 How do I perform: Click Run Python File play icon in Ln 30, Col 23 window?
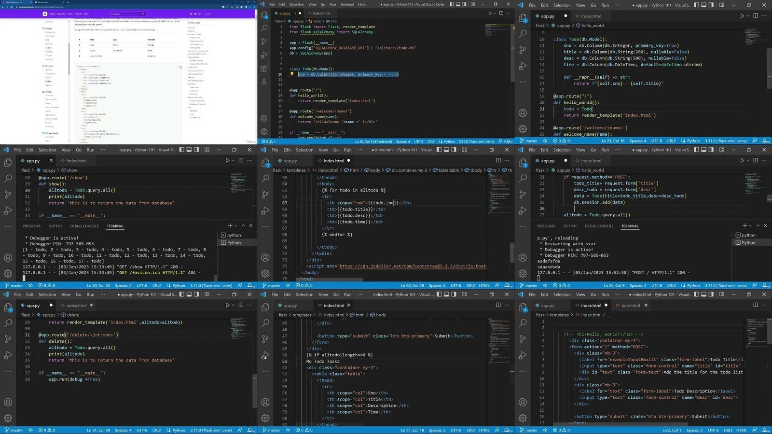[x=227, y=160]
